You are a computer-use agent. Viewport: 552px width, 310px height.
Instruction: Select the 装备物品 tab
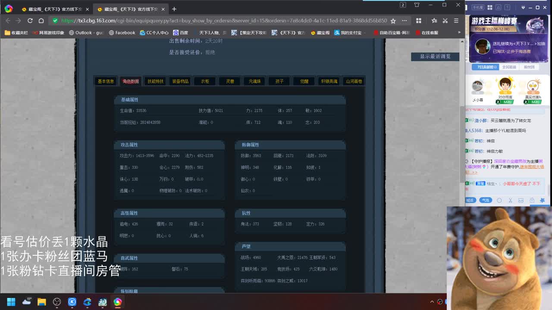tap(180, 81)
